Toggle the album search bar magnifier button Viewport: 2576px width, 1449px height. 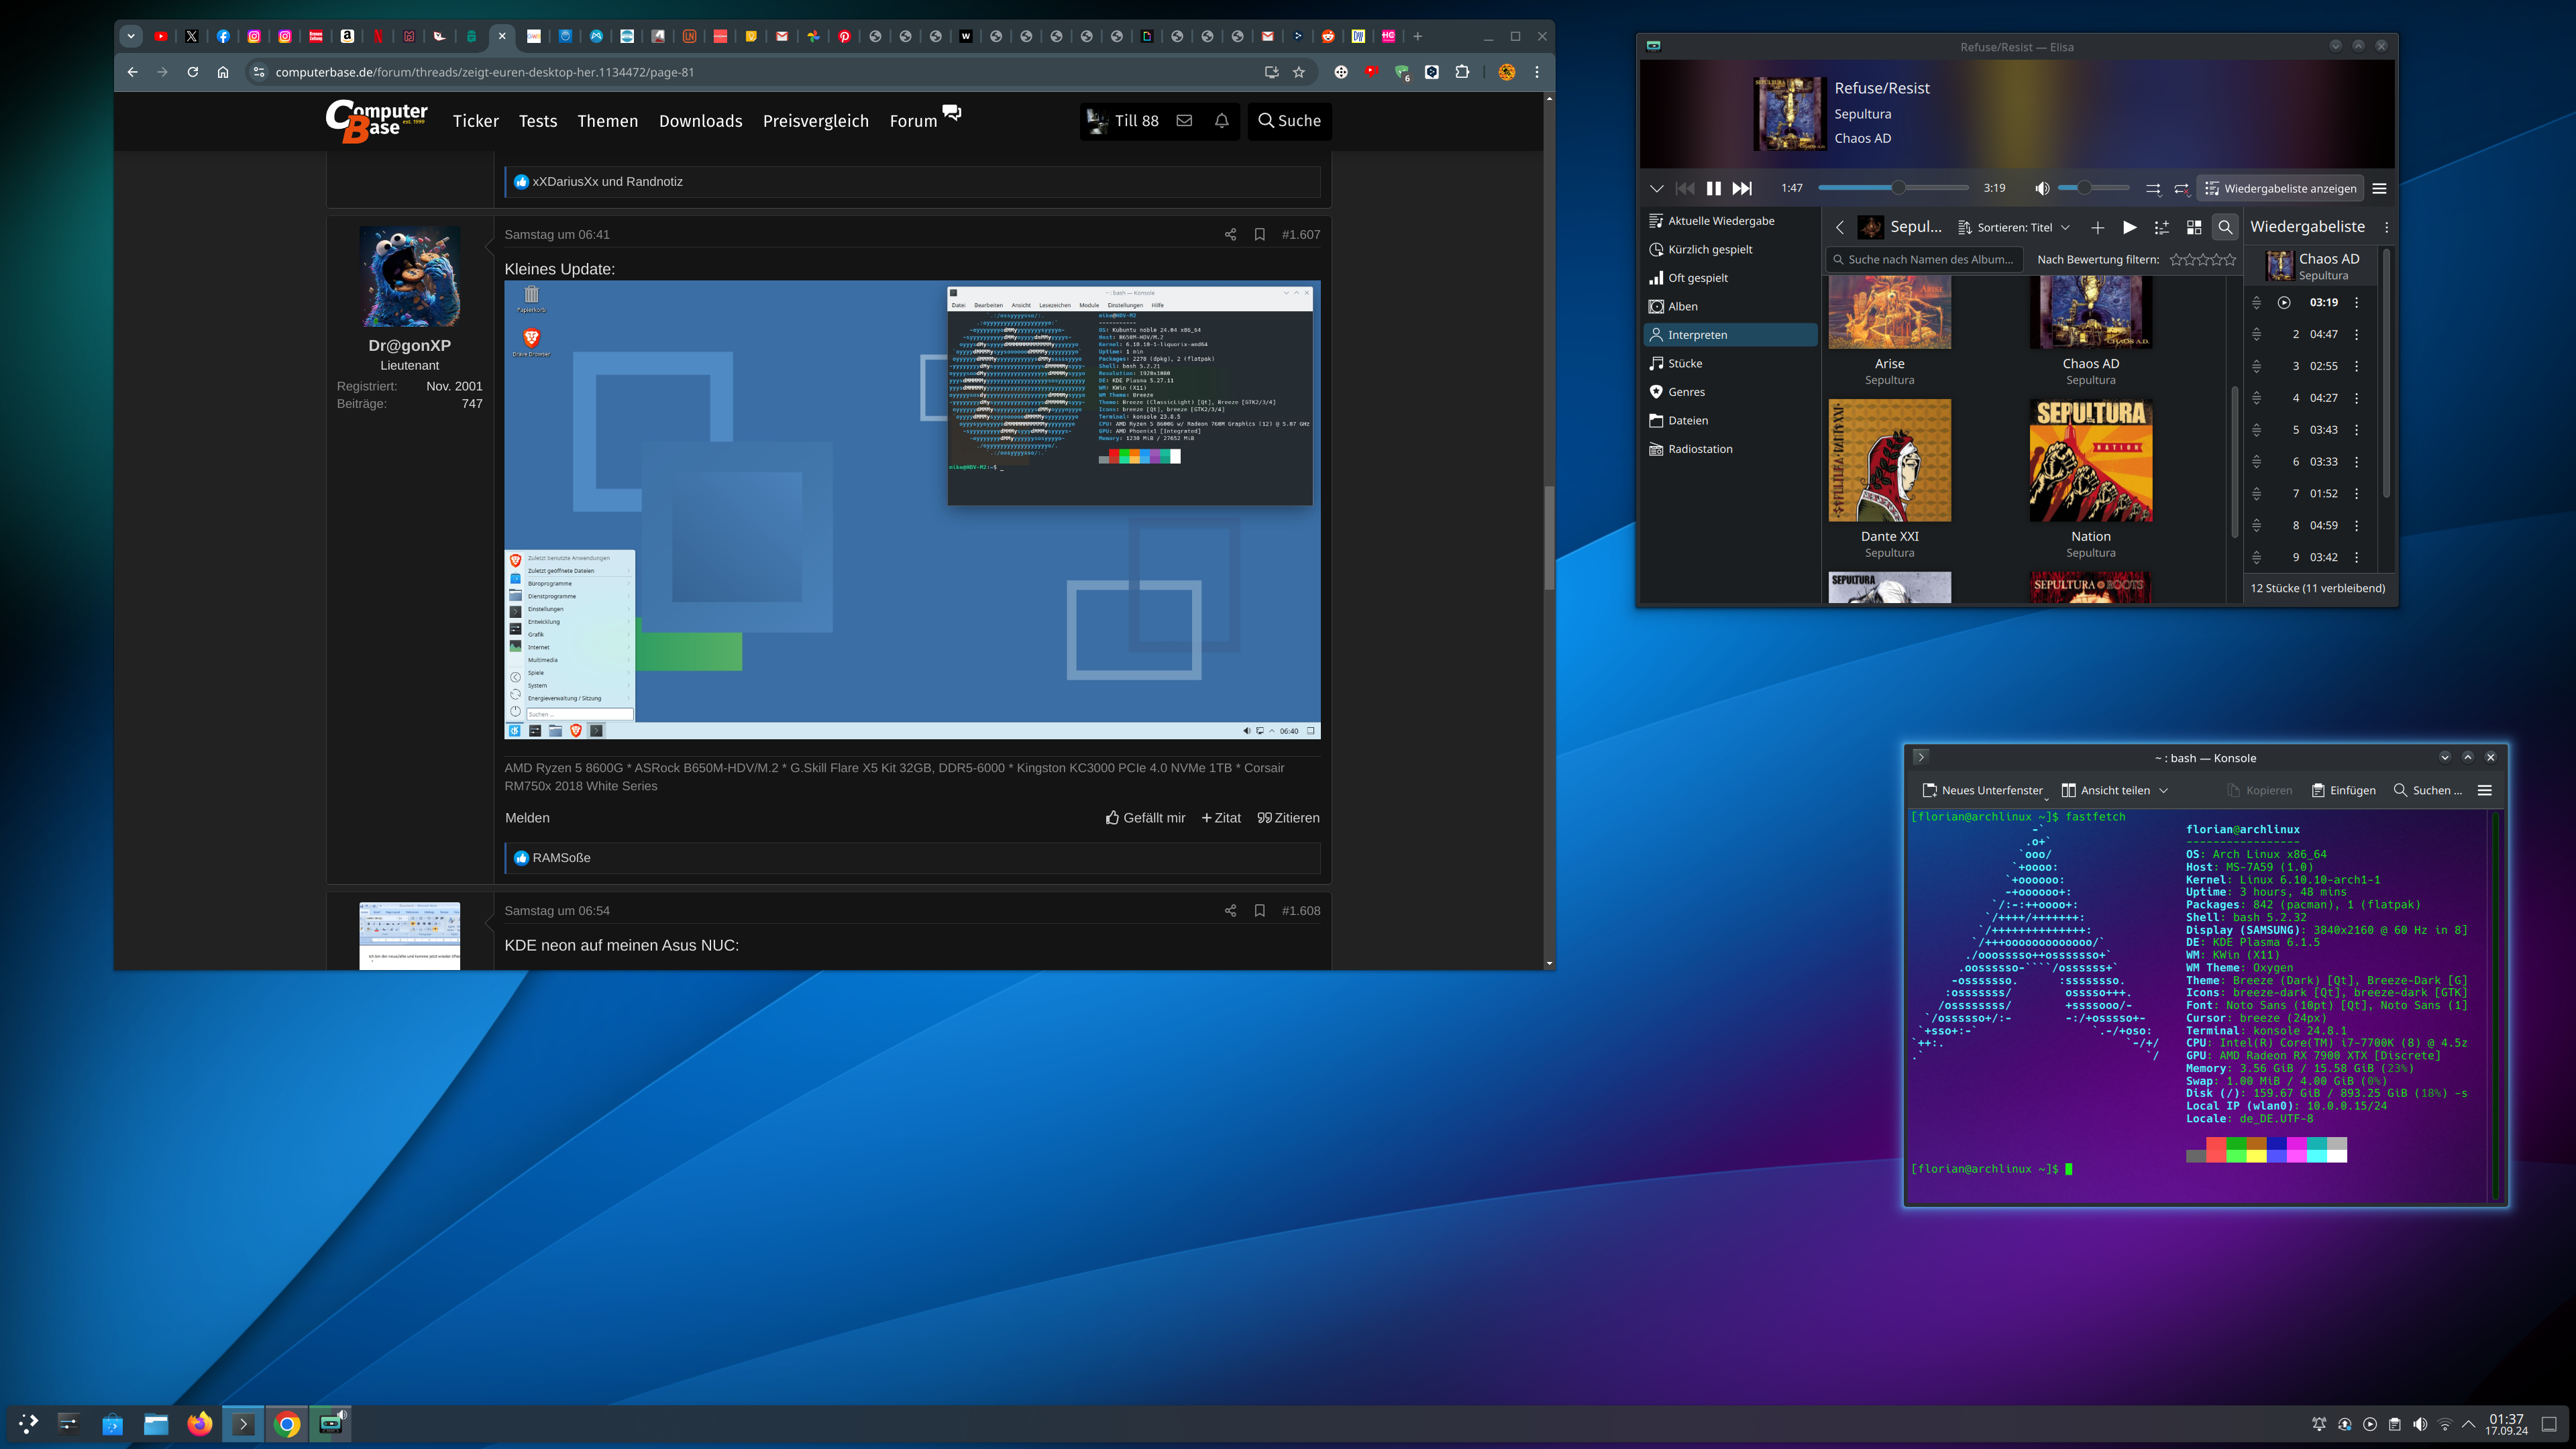2225,228
